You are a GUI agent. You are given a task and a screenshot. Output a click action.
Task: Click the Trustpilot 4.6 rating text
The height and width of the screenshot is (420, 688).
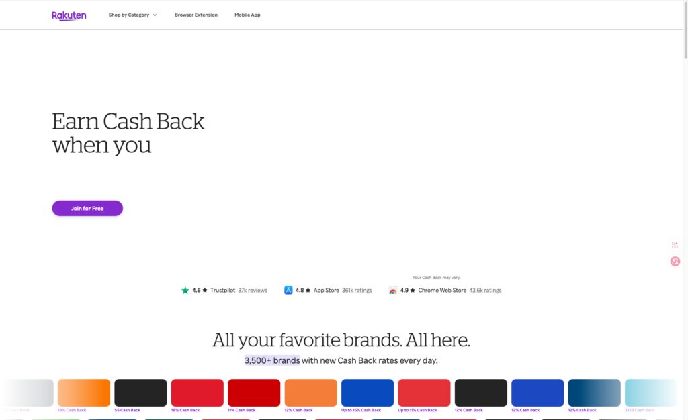pyautogui.click(x=196, y=291)
